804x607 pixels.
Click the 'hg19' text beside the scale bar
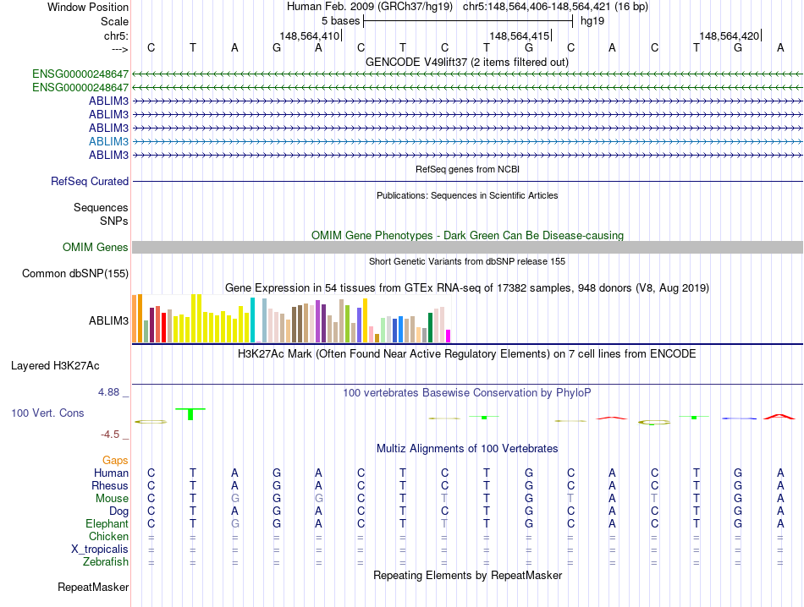[x=592, y=21]
